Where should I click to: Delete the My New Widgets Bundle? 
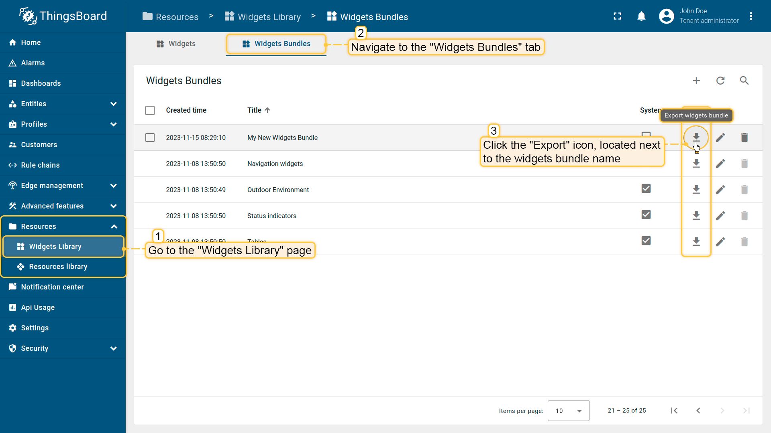pos(744,138)
